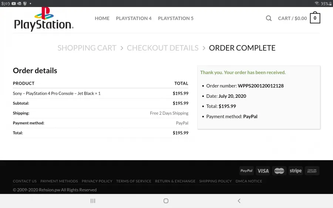Open the HOME menu item
Image resolution: width=333 pixels, height=208 pixels.
coord(102,18)
